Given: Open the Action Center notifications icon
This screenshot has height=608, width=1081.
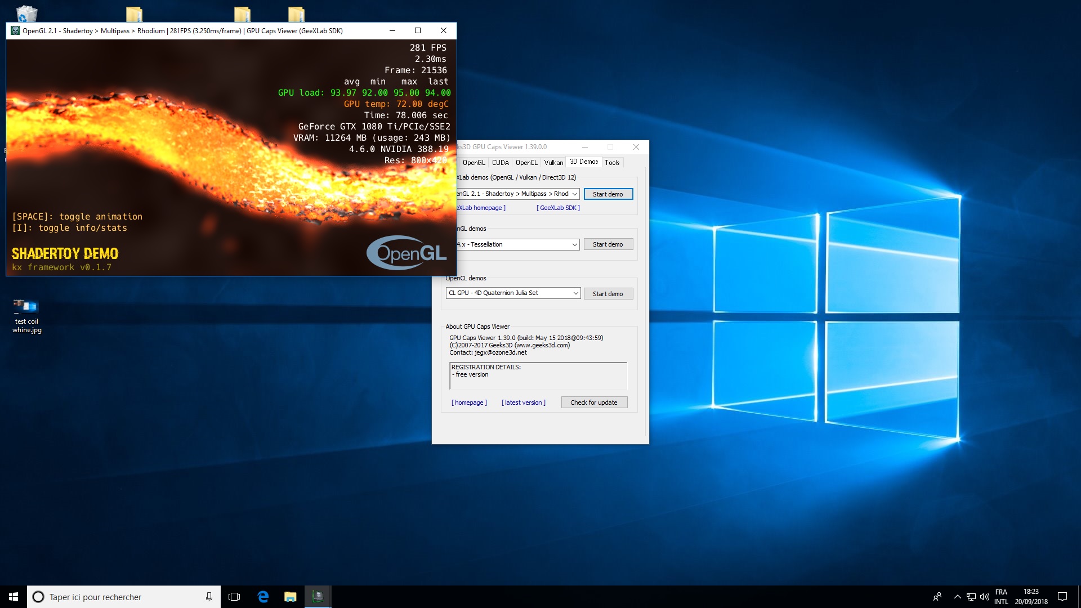Looking at the screenshot, I should point(1062,597).
